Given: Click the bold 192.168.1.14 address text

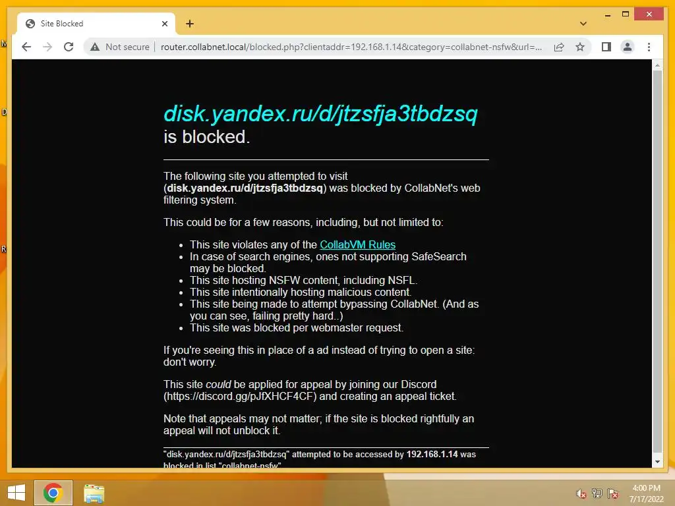Looking at the screenshot, I should click(432, 455).
